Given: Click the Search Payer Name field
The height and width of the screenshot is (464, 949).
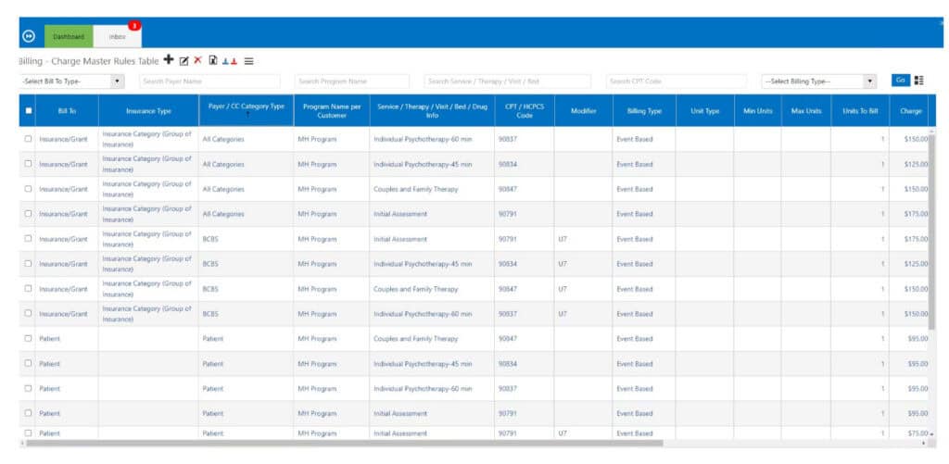Looking at the screenshot, I should click(209, 82).
